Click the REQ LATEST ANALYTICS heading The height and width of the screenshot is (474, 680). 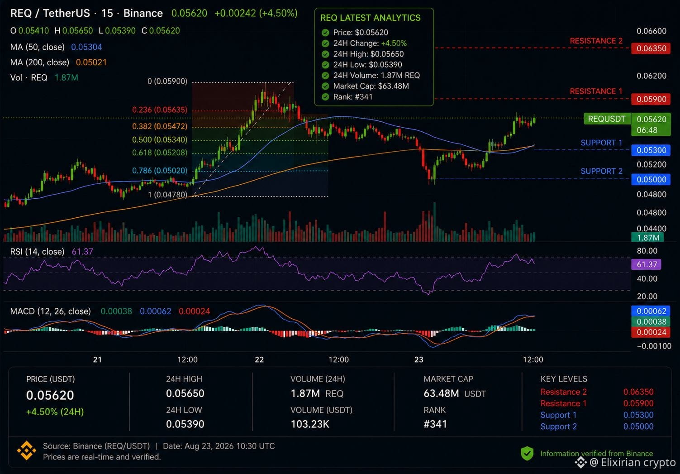pyautogui.click(x=370, y=18)
